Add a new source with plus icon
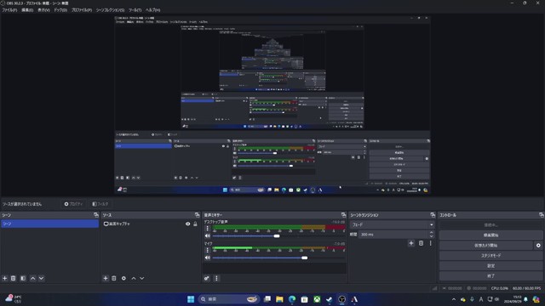Viewport: 545px width, 306px height. 106,278
